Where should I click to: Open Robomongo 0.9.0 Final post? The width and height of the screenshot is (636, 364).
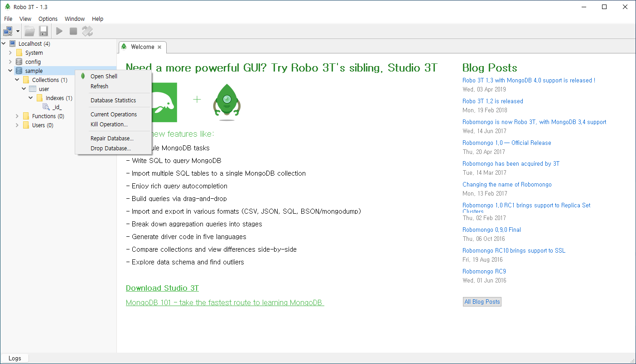tap(491, 230)
